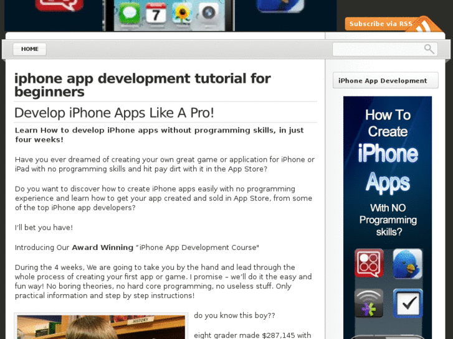The image size is (453, 339).
Task: Click the Camera icon in header image
Action: [208, 13]
